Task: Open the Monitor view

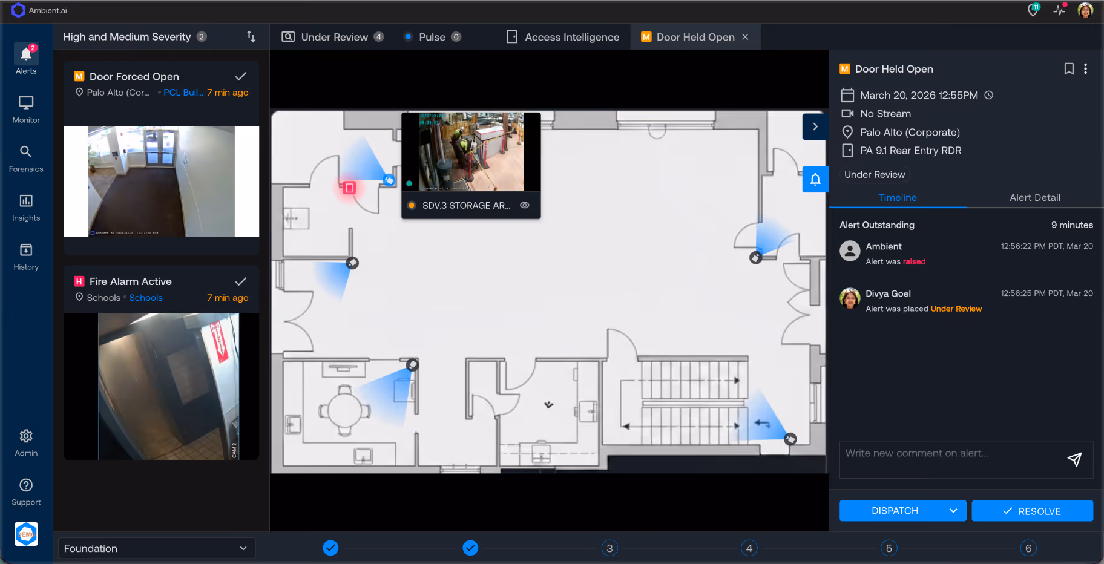Action: pos(26,109)
